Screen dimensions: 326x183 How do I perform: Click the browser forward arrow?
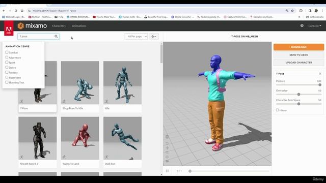(10, 11)
